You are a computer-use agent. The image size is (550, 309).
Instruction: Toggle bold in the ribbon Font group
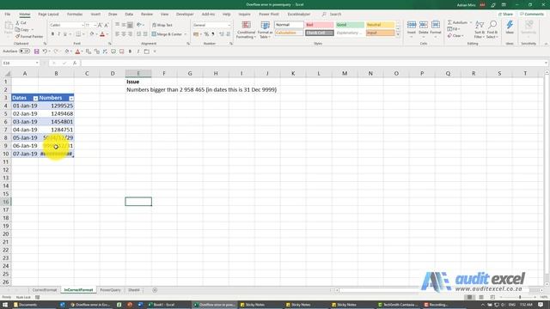[52, 34]
